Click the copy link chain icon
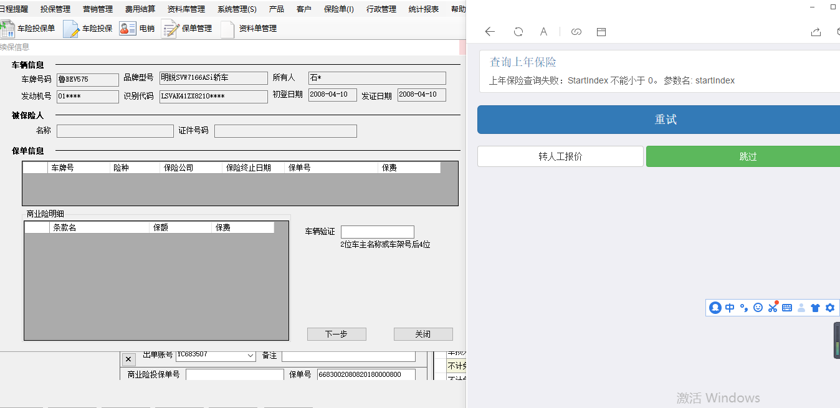Viewport: 840px width, 408px height. coord(576,32)
